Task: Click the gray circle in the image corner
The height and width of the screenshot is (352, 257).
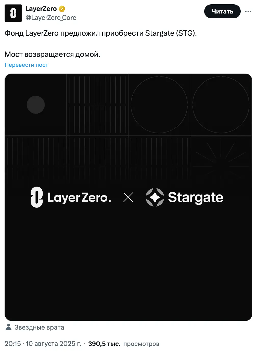Action: (x=36, y=105)
